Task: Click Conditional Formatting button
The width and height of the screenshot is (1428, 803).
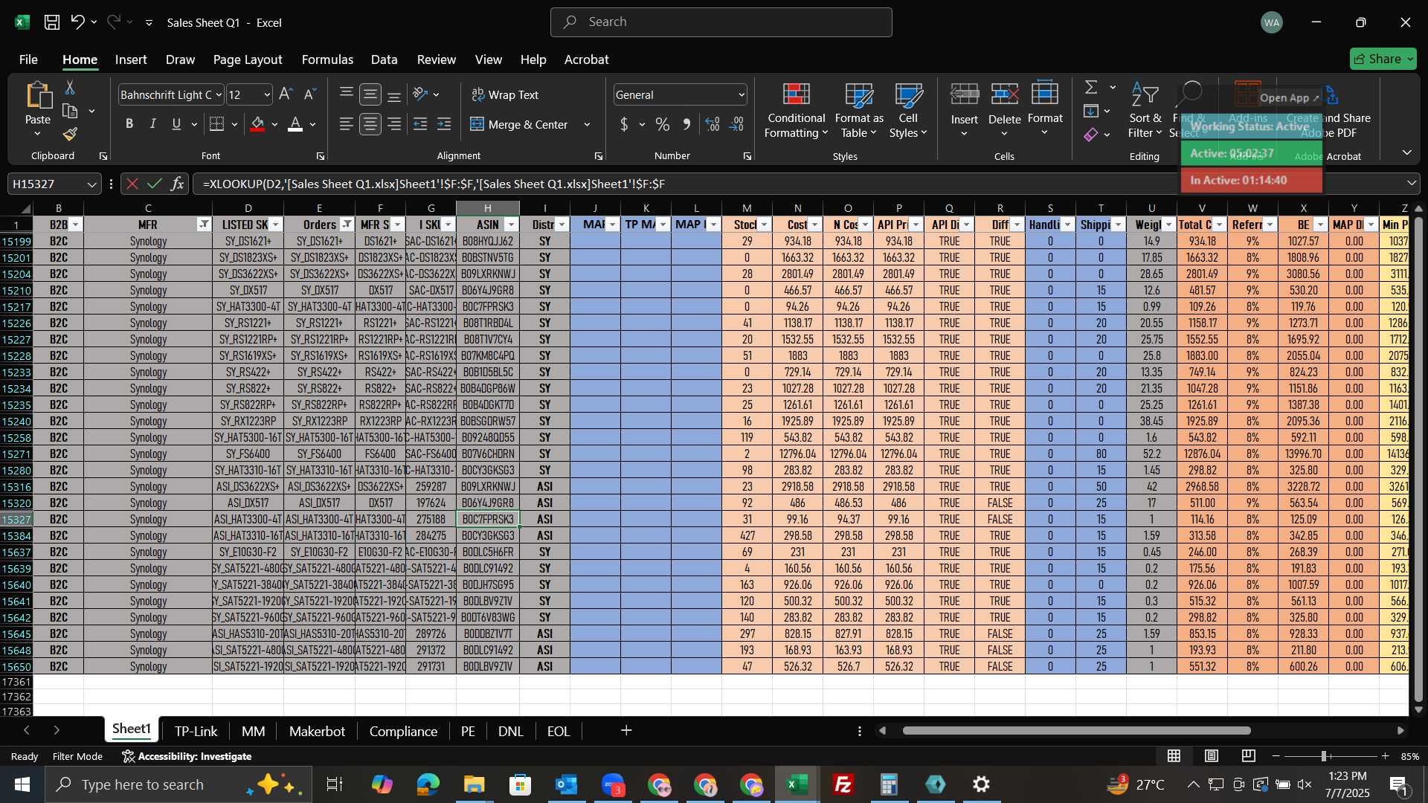Action: [x=797, y=110]
